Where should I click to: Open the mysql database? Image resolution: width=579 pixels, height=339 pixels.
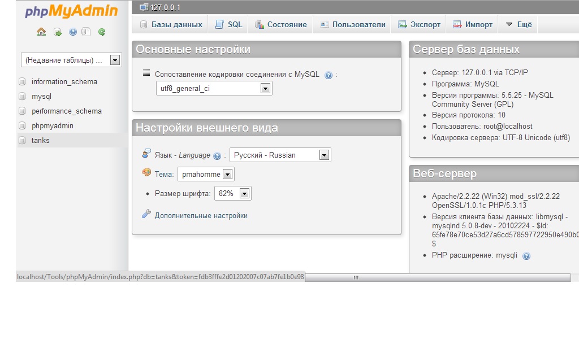pos(41,96)
